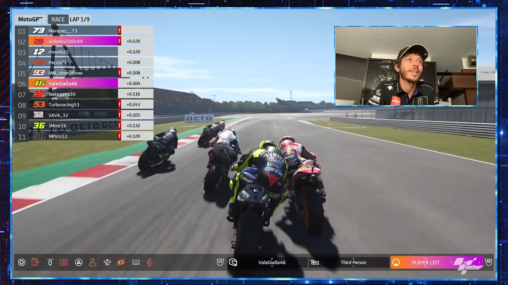Click the R2 trigger icon
Image resolution: width=508 pixels, height=285 pixels.
[489, 262]
